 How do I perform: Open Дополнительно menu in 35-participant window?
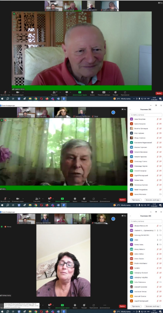click(x=105, y=199)
